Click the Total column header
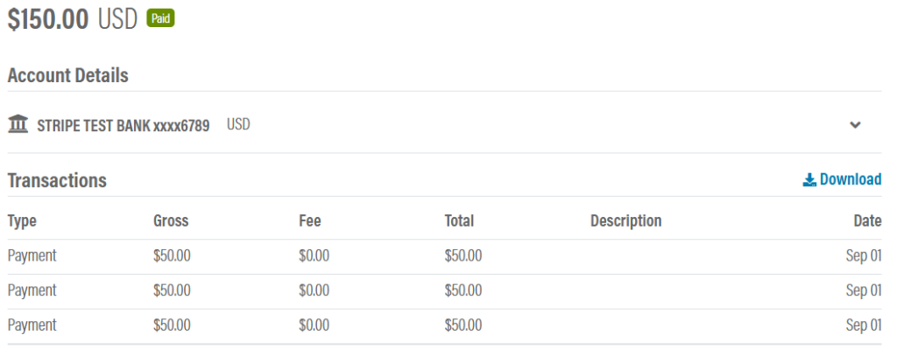 tap(459, 220)
